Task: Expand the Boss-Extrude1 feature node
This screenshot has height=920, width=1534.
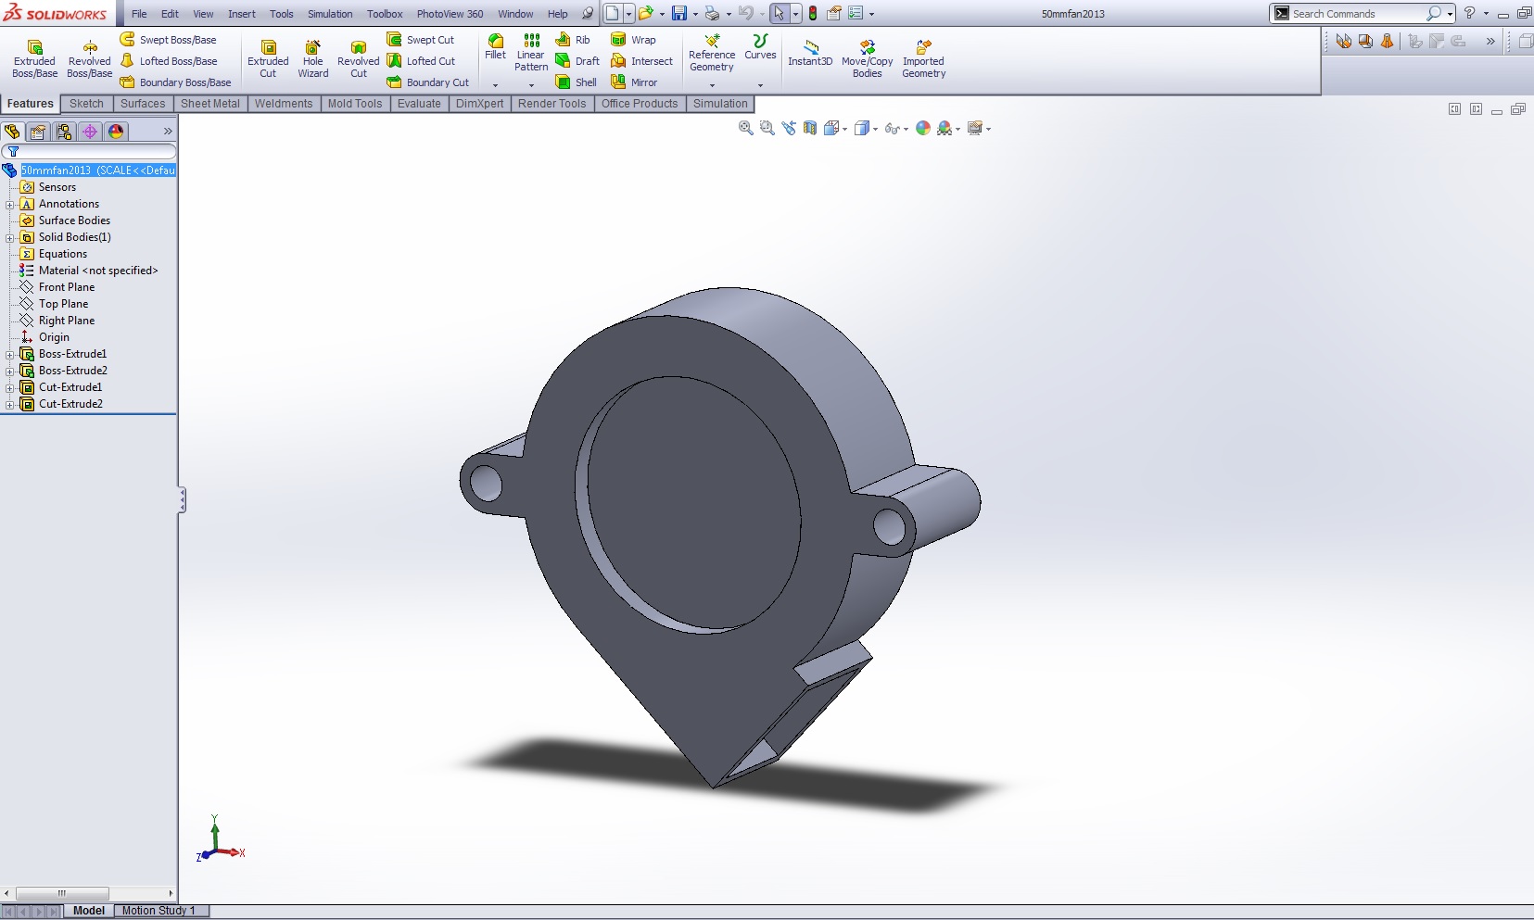Action: [x=10, y=355]
